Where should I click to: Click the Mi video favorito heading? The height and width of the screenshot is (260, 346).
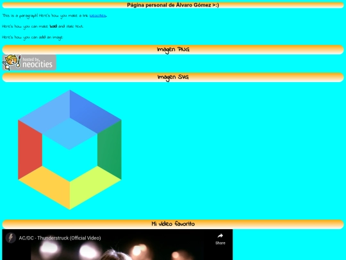point(173,224)
